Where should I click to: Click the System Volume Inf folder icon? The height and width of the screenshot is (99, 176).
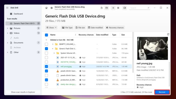tap(58, 53)
